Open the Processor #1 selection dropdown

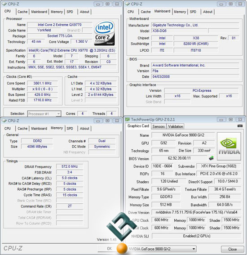tap(44, 114)
